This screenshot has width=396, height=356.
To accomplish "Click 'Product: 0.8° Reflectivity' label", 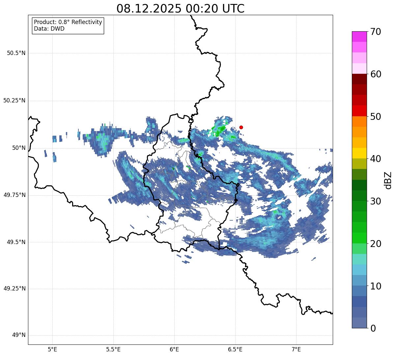I will pos(68,22).
